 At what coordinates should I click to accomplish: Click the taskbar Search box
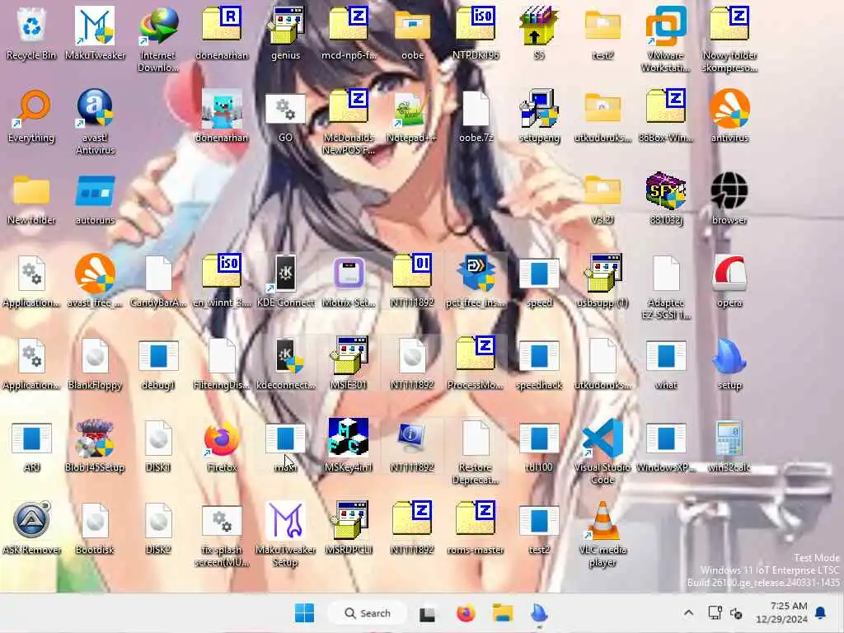coord(368,613)
